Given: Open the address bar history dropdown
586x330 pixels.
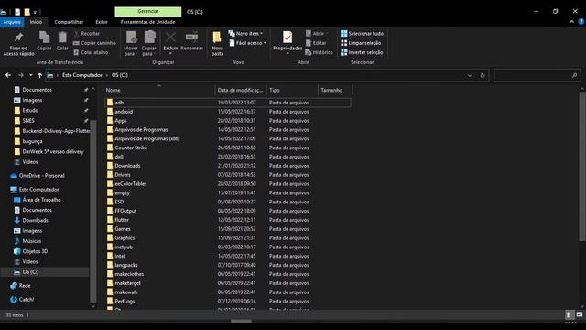Looking at the screenshot, I should [470, 75].
